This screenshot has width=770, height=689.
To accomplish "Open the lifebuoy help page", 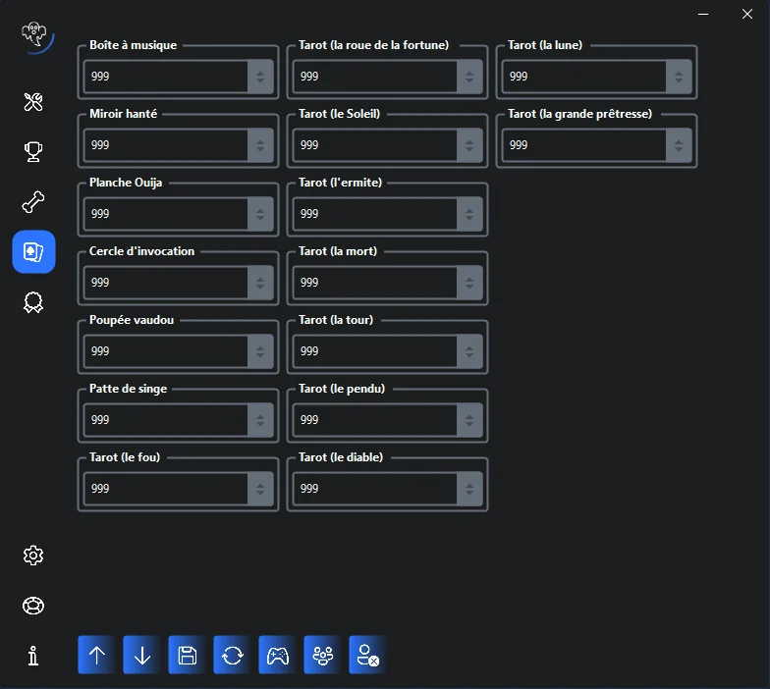I will tap(33, 606).
